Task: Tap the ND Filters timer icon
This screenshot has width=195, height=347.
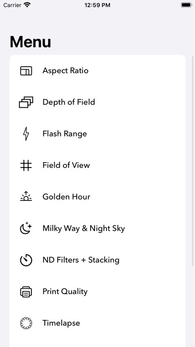Action: coord(26,260)
